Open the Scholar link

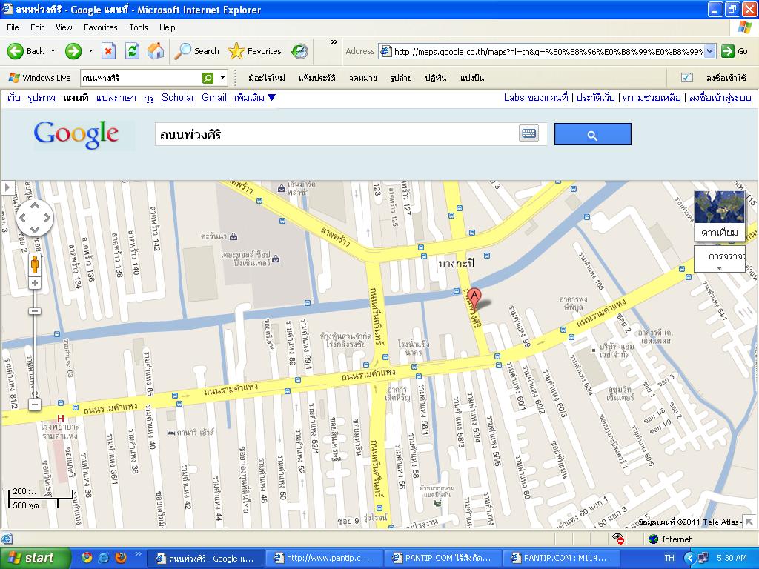[178, 97]
